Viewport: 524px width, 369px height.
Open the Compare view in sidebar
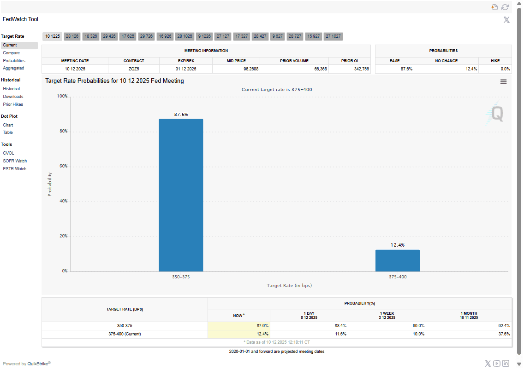(12, 53)
